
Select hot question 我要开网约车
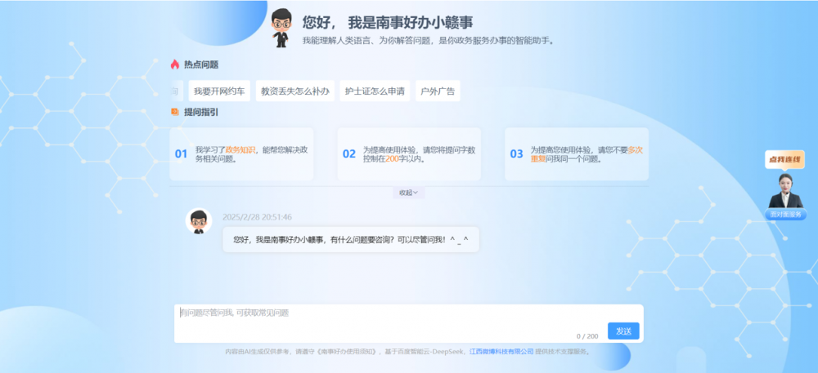[x=219, y=91]
